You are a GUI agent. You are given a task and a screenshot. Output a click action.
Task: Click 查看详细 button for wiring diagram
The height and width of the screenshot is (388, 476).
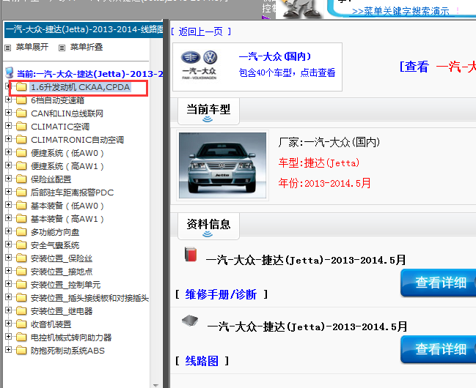pyautogui.click(x=438, y=349)
